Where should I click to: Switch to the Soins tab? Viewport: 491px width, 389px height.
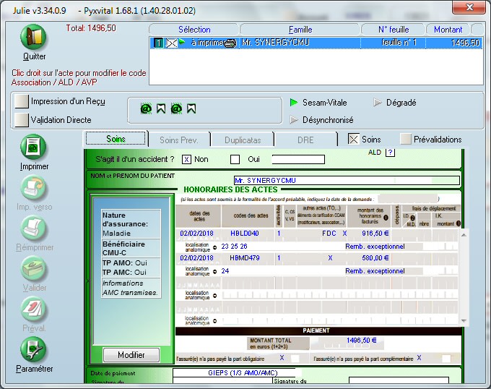[116, 139]
